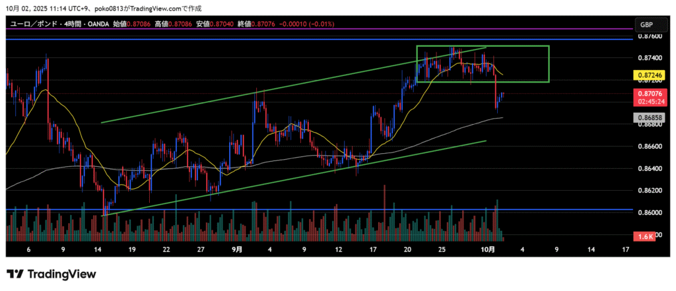Click the TradingView logo icon
The width and height of the screenshot is (676, 291).
[16, 274]
